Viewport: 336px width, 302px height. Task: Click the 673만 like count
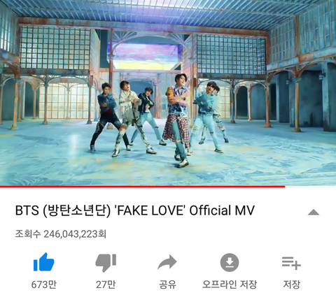pyautogui.click(x=44, y=285)
